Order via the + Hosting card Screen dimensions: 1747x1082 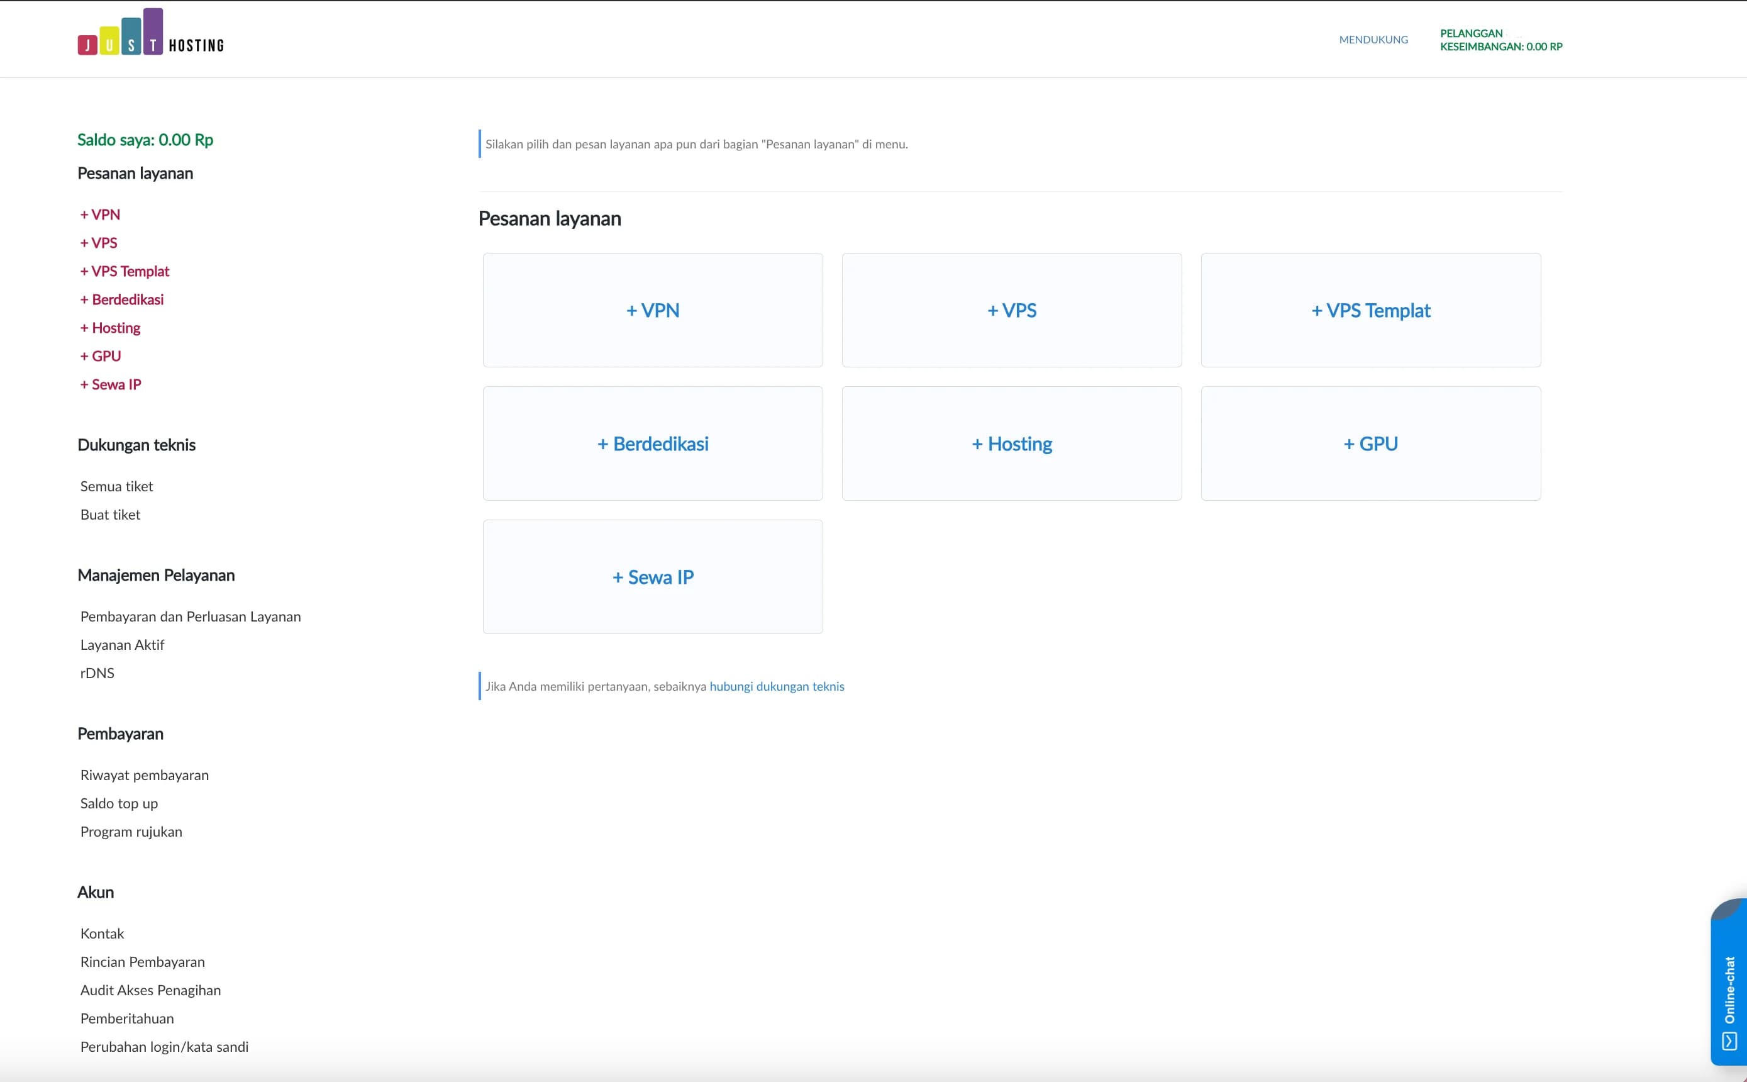1011,443
